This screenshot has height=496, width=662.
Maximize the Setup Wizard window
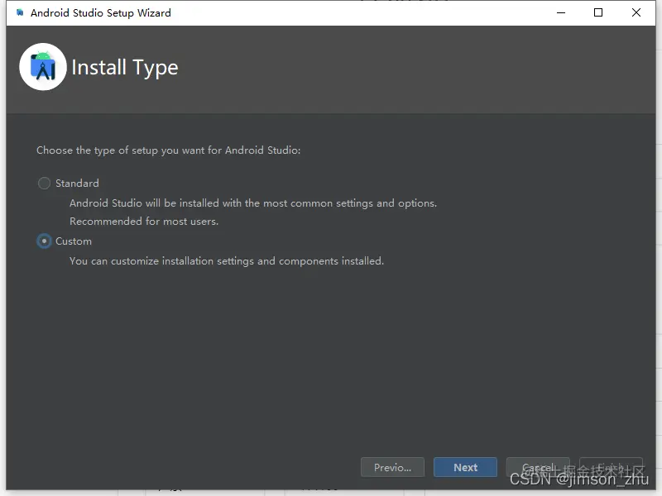[598, 12]
